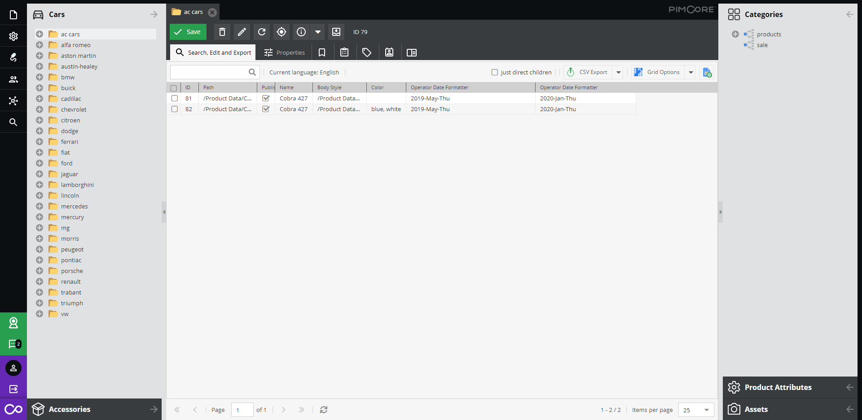
Task: Open the Items per page combo box
Action: pos(696,410)
